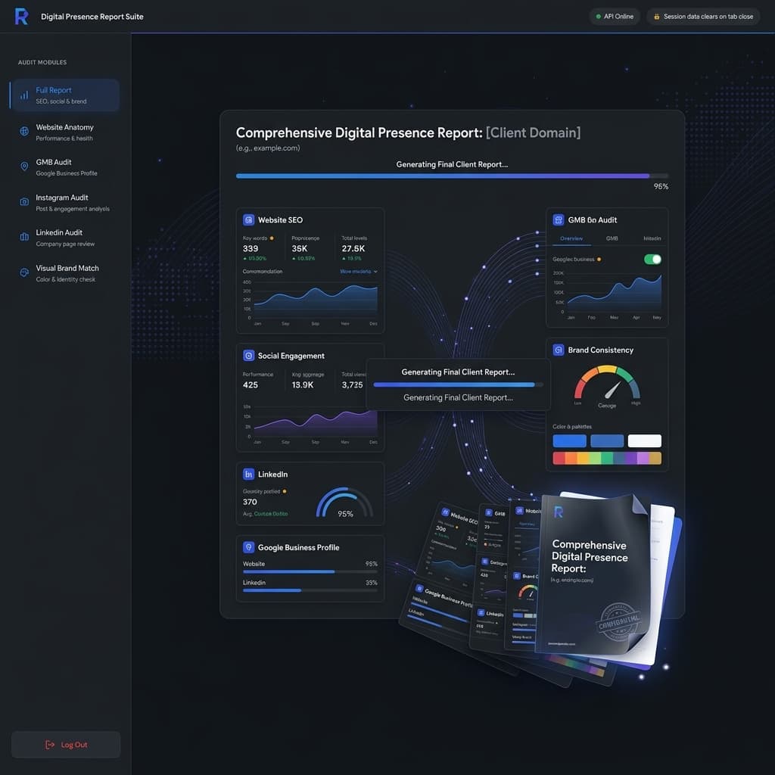
Task: Open the rightmost tab in GMB Audit card
Action: (652, 238)
